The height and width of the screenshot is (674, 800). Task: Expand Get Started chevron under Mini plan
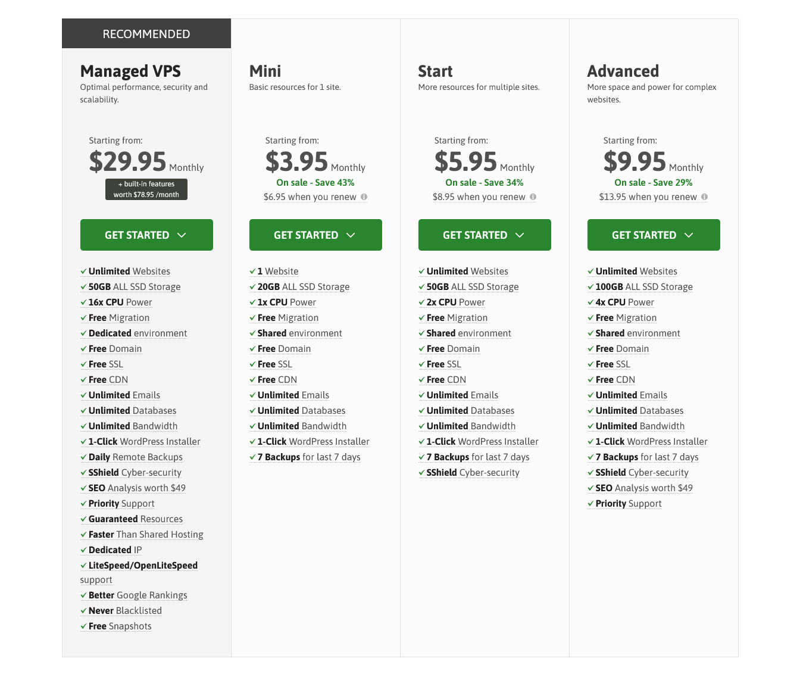pos(351,235)
